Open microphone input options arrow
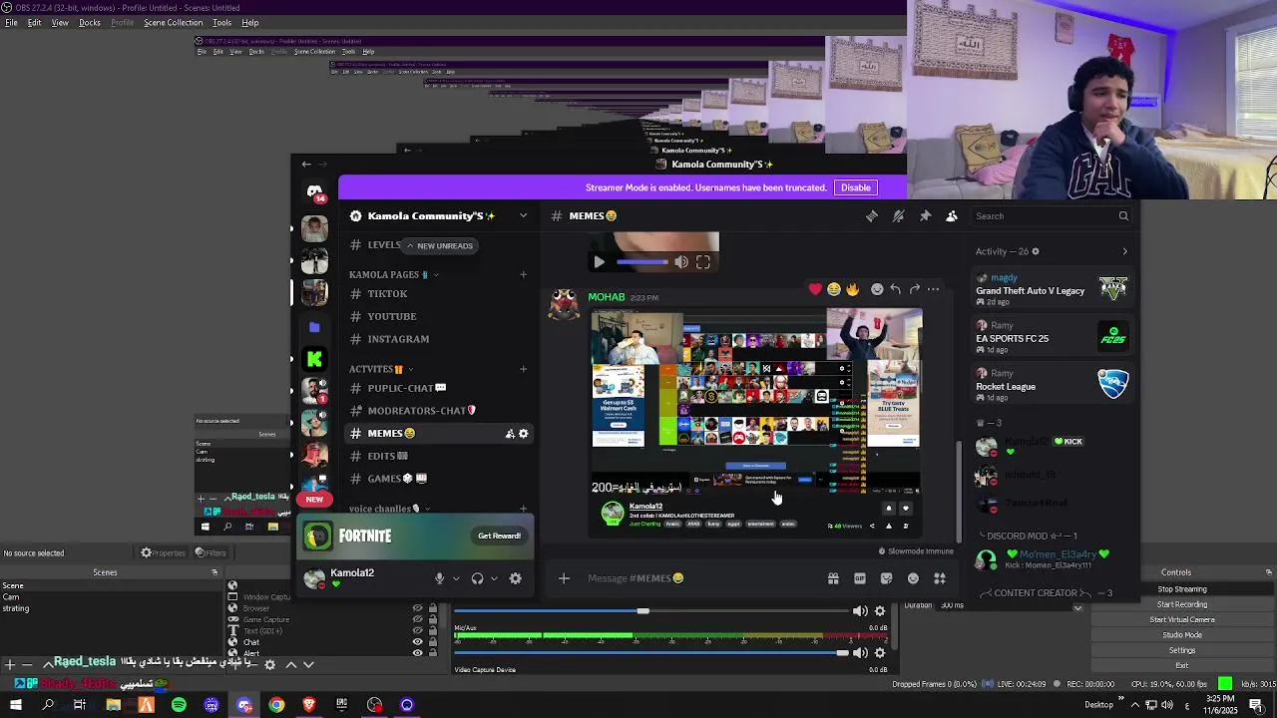The image size is (1277, 718). click(456, 578)
